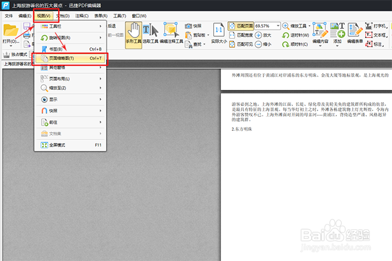Open Other Panes (其他窗格) submenu
392x261 pixels.
tap(70, 67)
